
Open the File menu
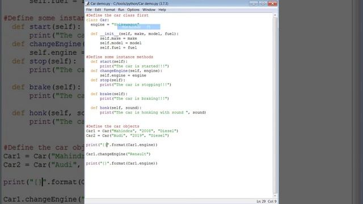89,10
